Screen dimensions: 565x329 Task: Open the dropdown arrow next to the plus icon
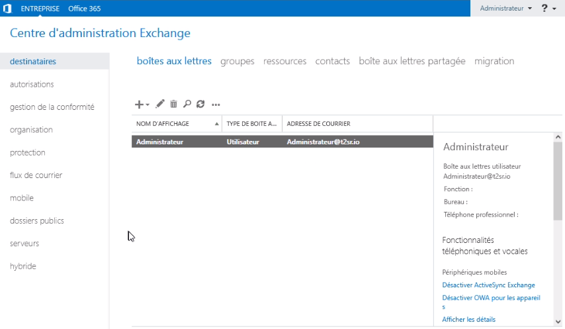point(148,105)
